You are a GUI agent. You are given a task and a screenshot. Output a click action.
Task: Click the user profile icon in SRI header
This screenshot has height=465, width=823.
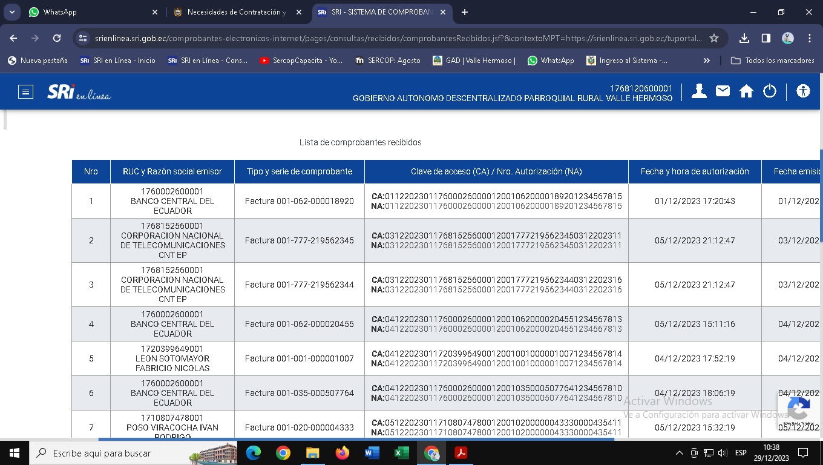699,91
